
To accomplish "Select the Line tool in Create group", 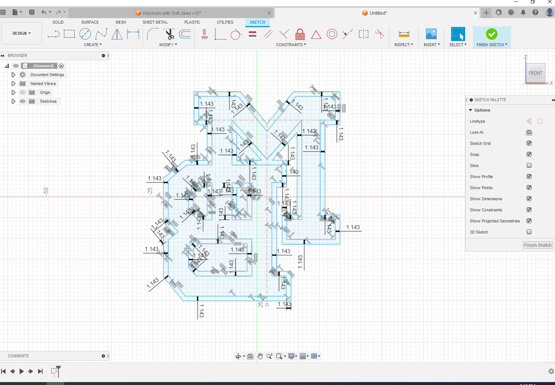I will point(54,34).
